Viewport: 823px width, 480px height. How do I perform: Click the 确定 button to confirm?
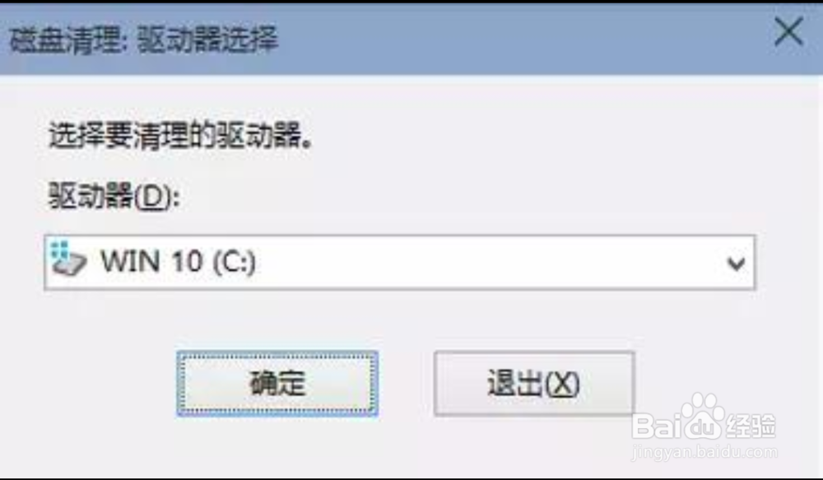coord(277,384)
